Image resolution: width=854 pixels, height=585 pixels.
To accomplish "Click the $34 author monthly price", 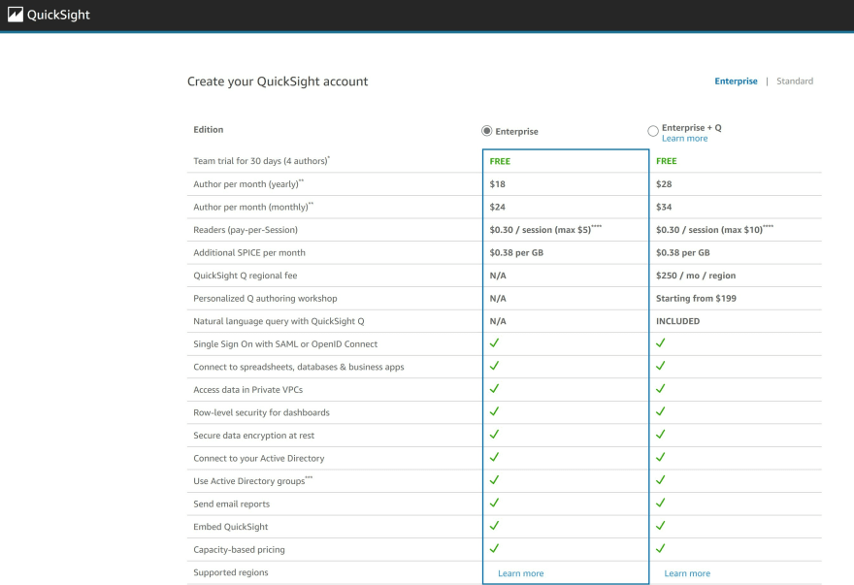I will [664, 207].
